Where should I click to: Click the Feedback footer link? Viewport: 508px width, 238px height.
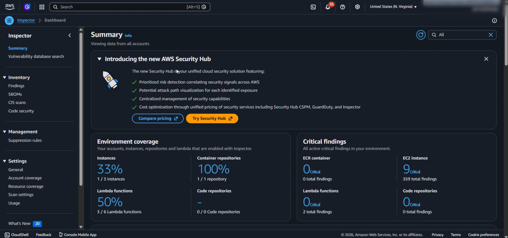44,235
